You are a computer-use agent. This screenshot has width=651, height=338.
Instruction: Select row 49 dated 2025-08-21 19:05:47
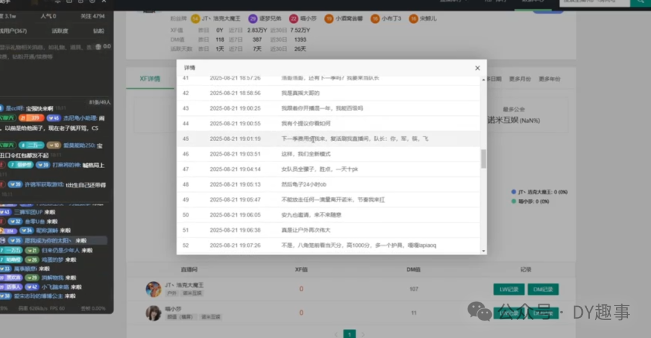click(x=328, y=200)
